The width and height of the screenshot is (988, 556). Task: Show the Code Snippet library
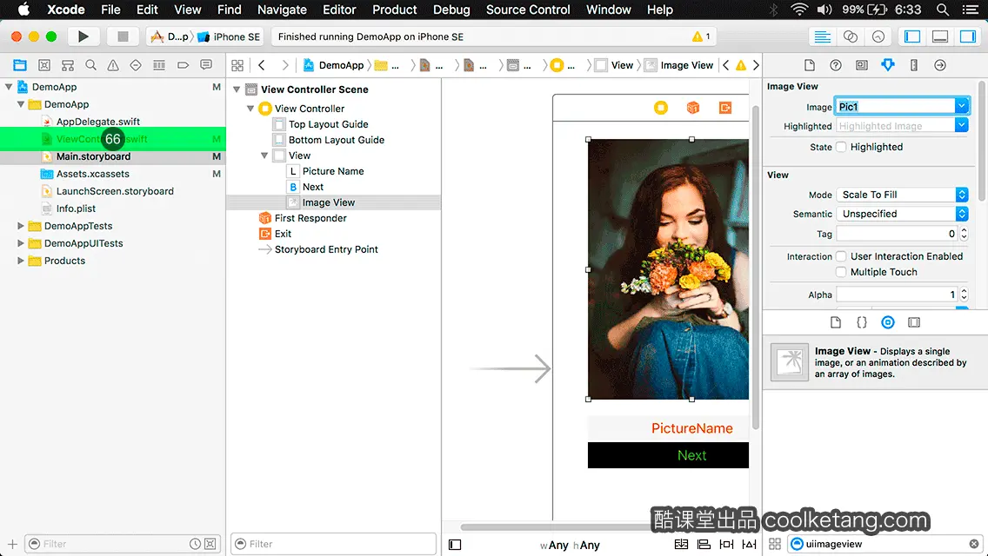pos(861,322)
